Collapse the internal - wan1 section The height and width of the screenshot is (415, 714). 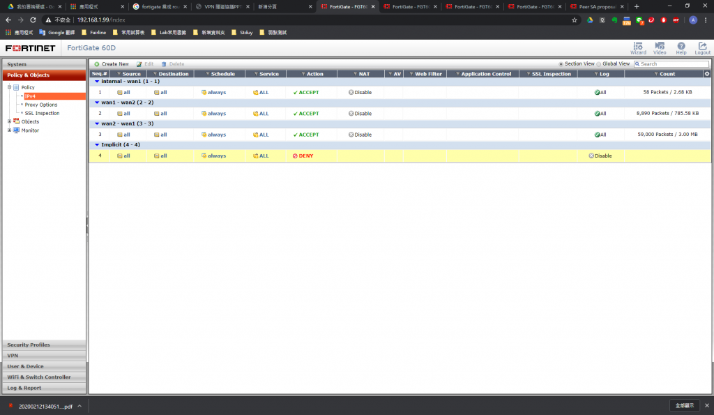96,82
